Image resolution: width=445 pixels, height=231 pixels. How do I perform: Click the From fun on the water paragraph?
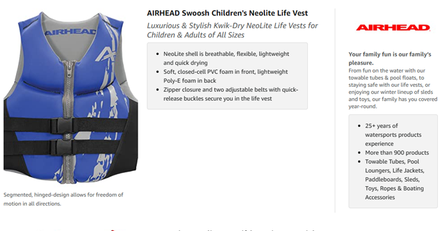point(392,88)
